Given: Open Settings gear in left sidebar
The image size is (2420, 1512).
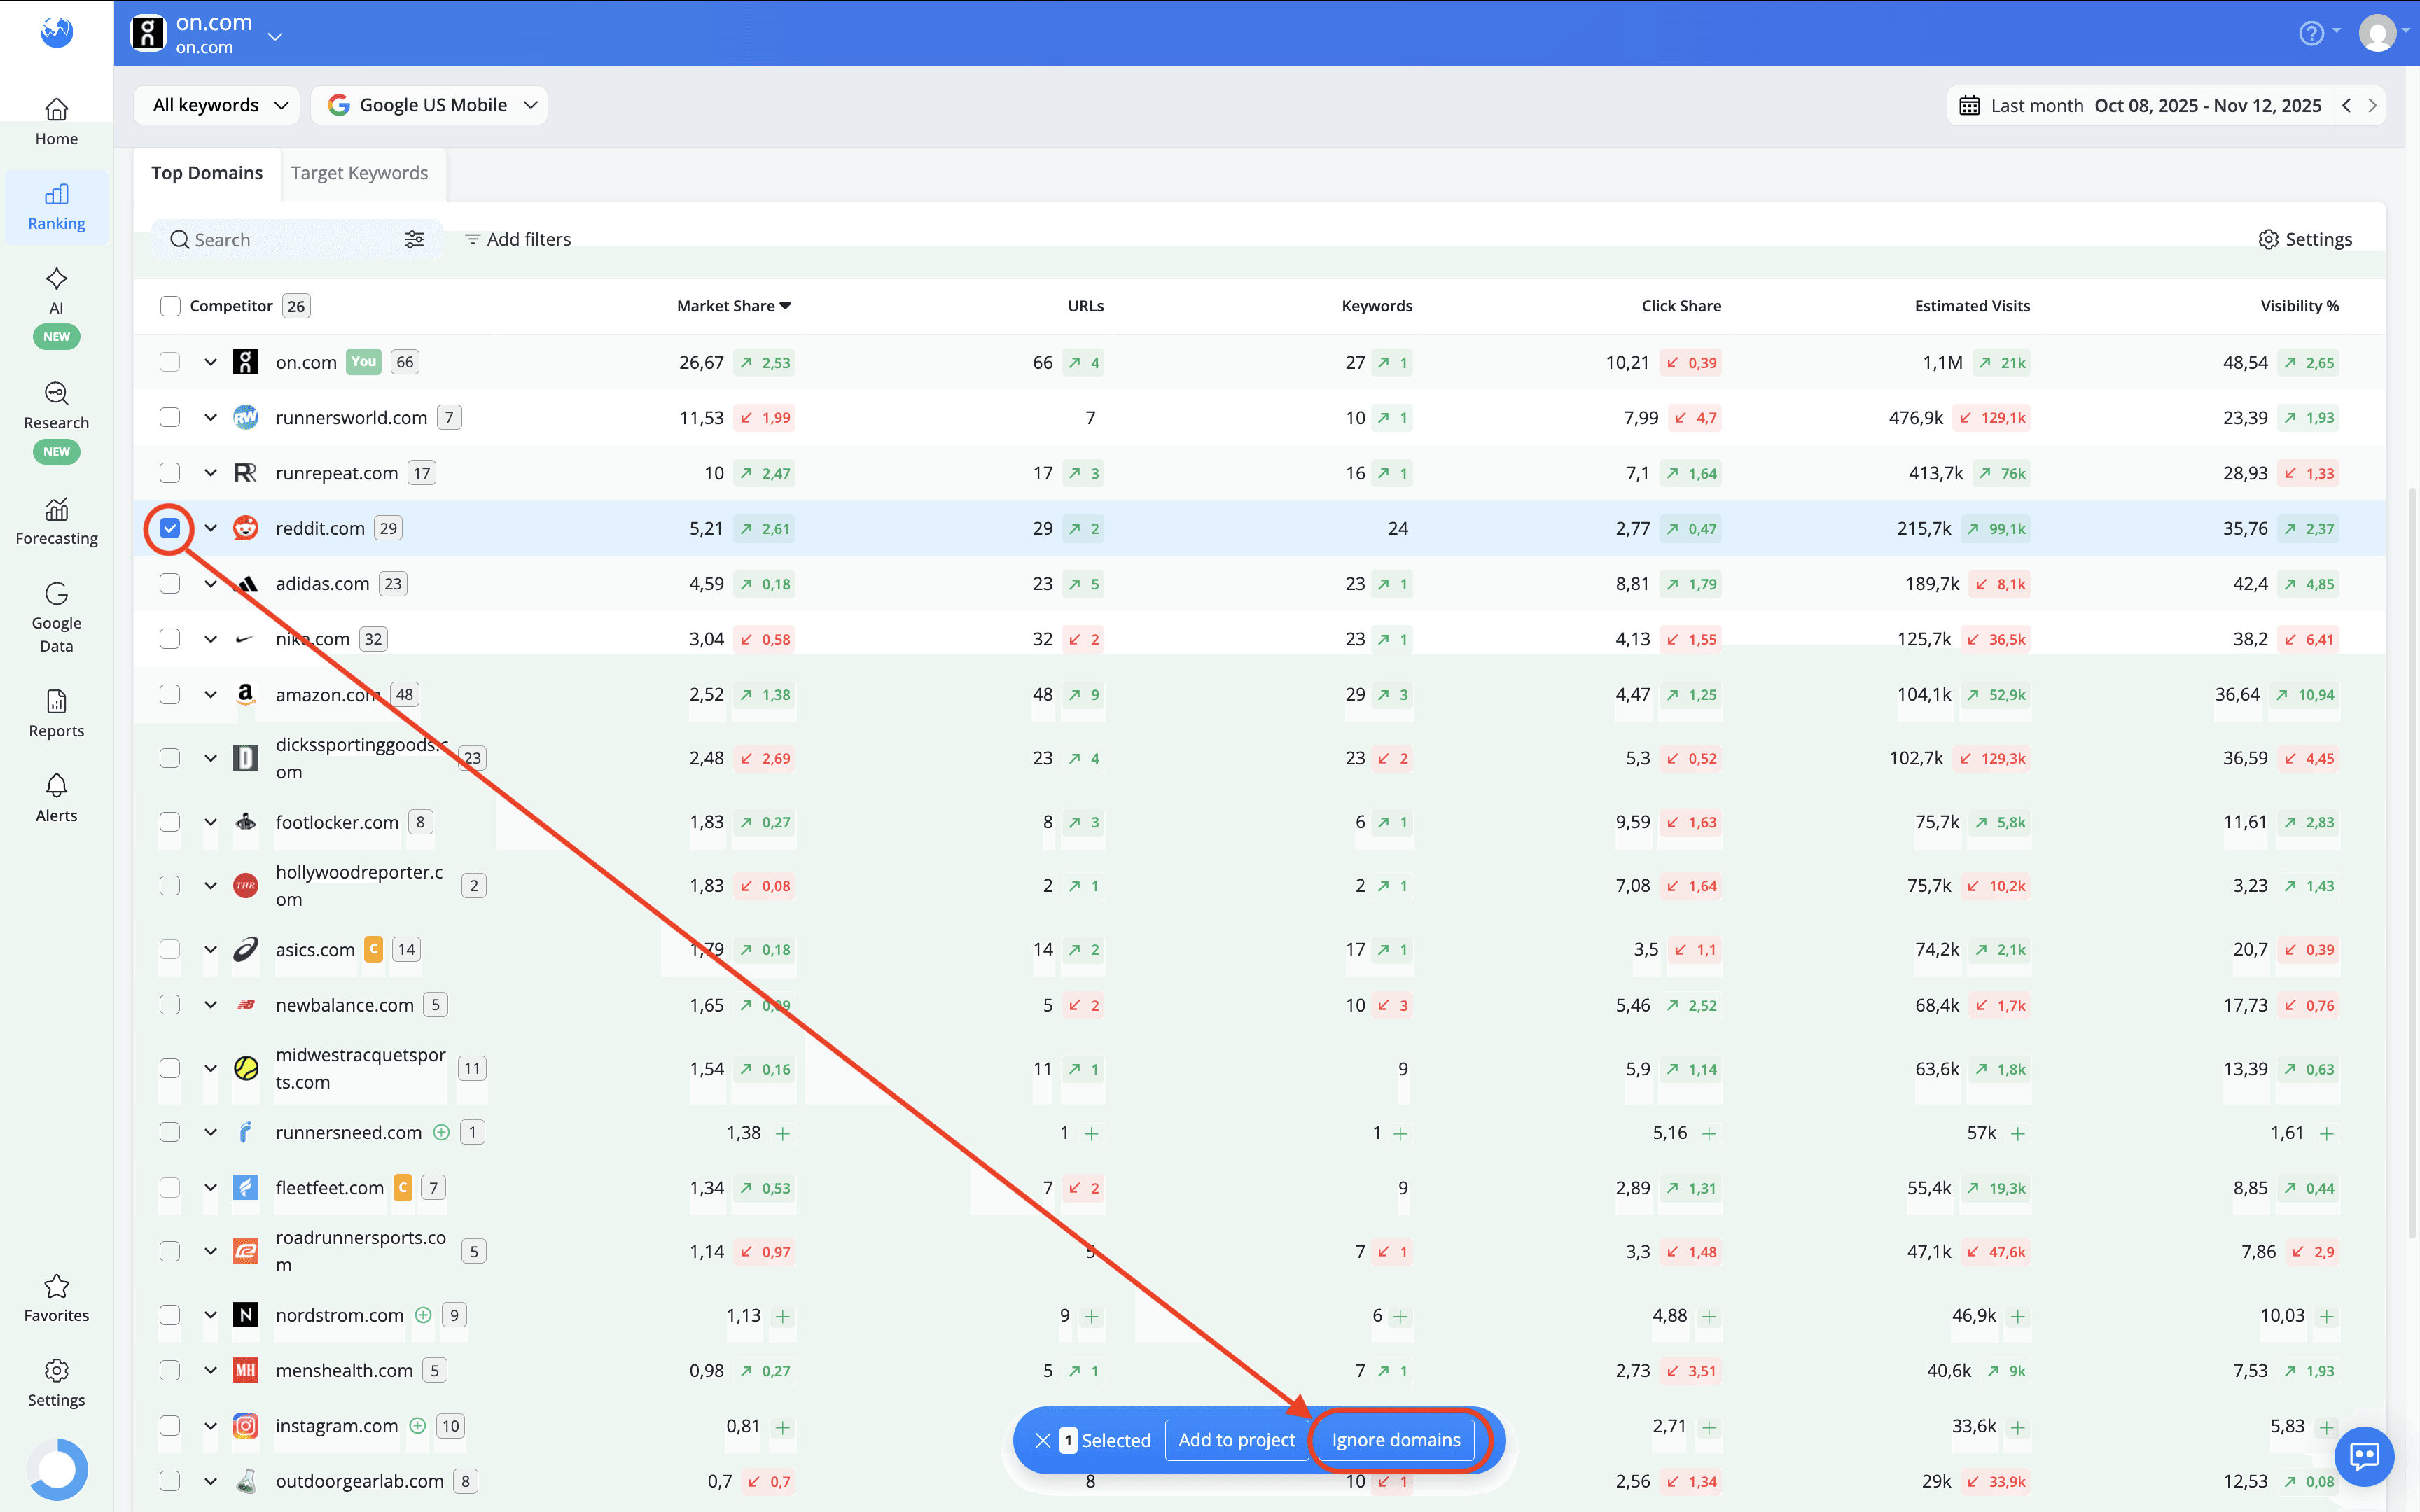Looking at the screenshot, I should 56,1383.
